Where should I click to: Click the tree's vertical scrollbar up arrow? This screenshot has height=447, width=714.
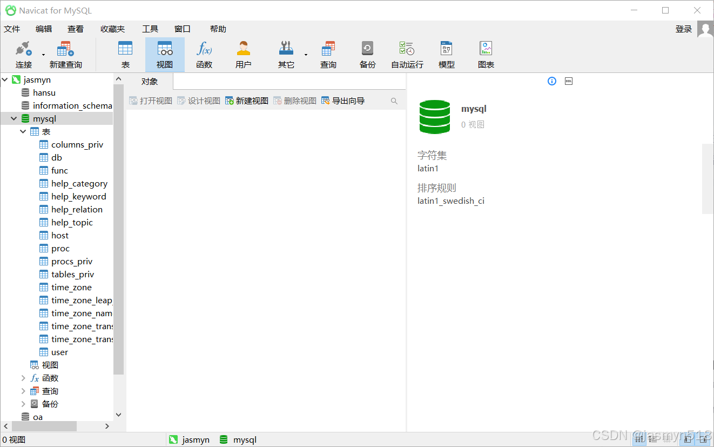(x=119, y=79)
